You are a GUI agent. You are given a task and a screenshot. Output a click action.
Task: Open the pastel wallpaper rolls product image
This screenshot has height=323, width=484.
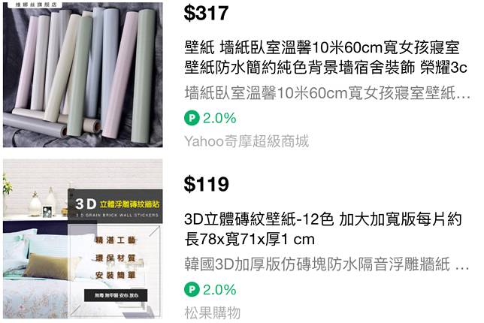coord(83,74)
